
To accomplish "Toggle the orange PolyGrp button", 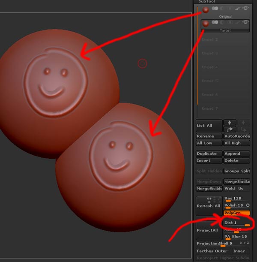I will pos(236,213).
